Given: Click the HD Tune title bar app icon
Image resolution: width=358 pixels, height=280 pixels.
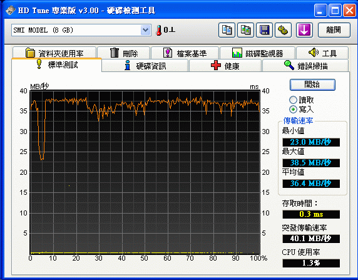Looking at the screenshot, I should (x=10, y=10).
